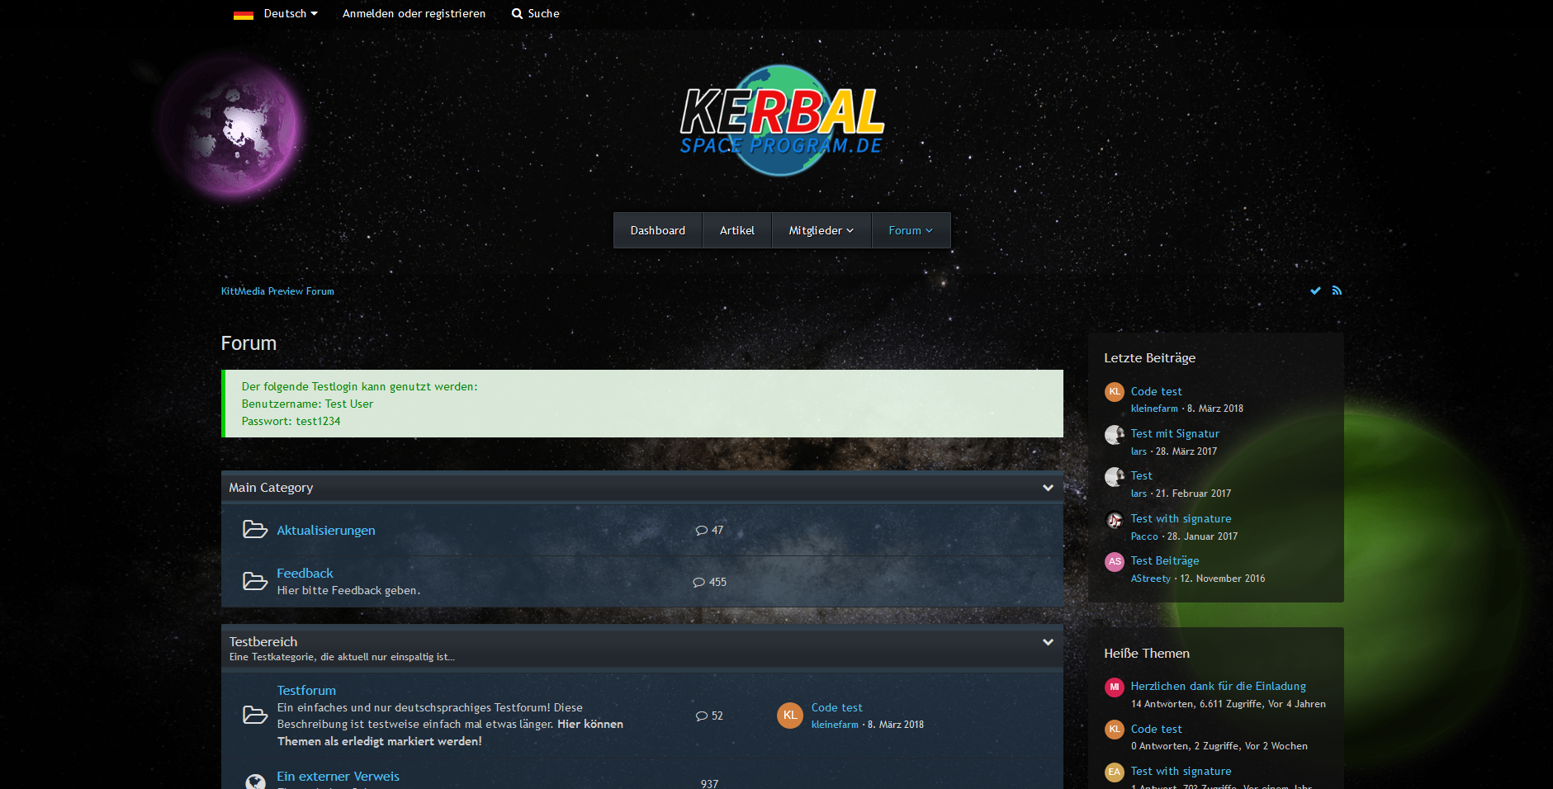This screenshot has width=1553, height=789.
Task: Click the German flag icon
Action: (x=244, y=14)
